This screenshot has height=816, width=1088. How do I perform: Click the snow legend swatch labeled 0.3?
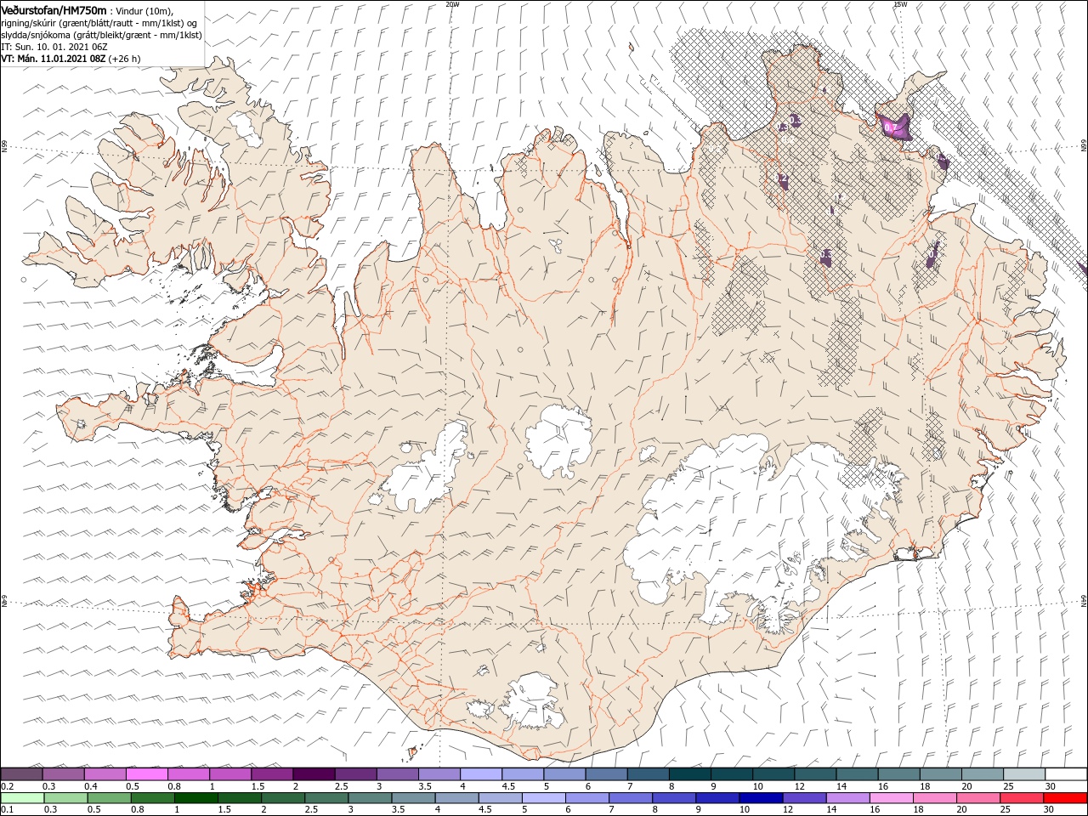[x=63, y=774]
